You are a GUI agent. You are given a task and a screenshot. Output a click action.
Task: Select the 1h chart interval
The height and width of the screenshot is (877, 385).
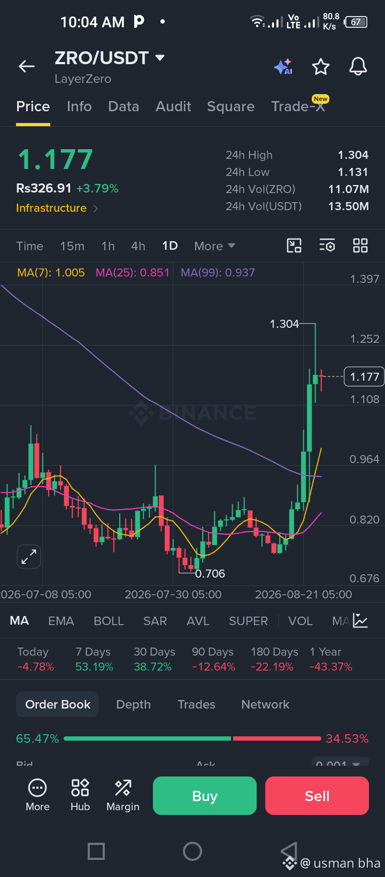108,246
